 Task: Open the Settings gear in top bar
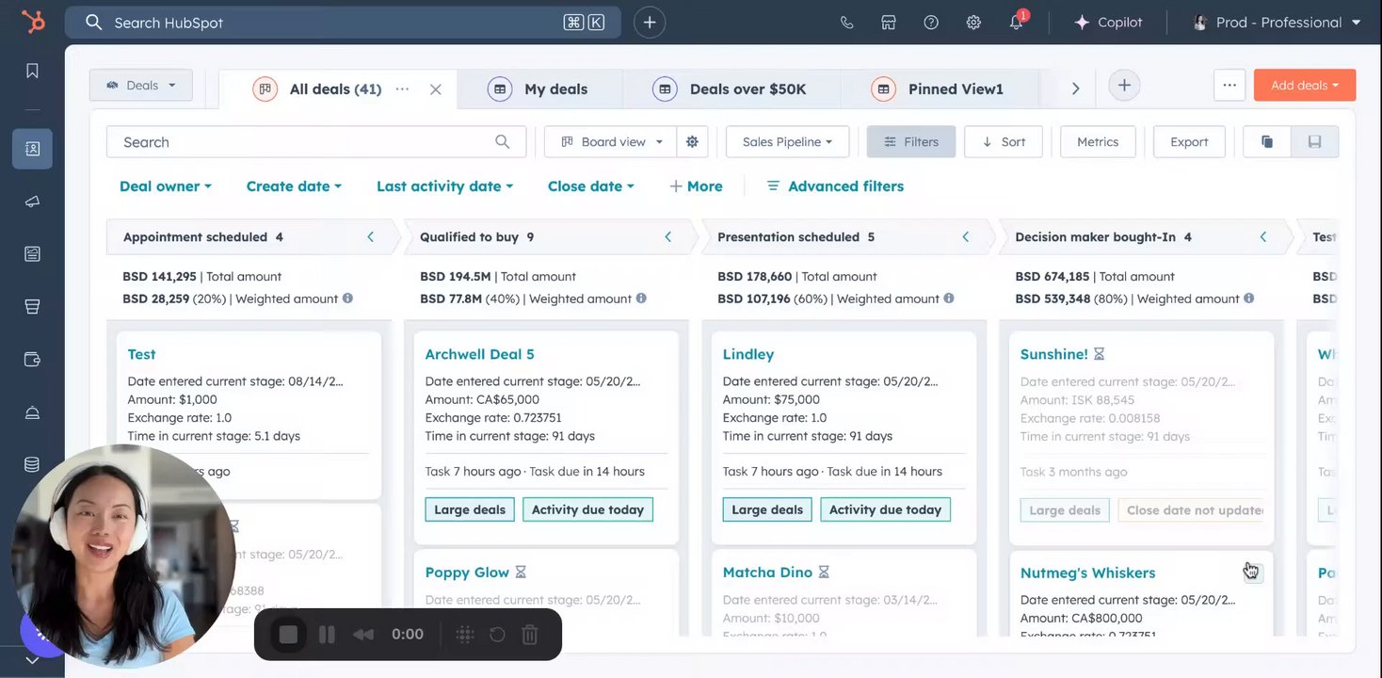(x=973, y=23)
